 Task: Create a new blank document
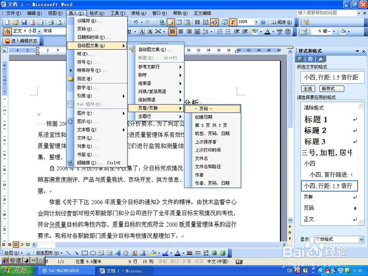[x=7, y=22]
